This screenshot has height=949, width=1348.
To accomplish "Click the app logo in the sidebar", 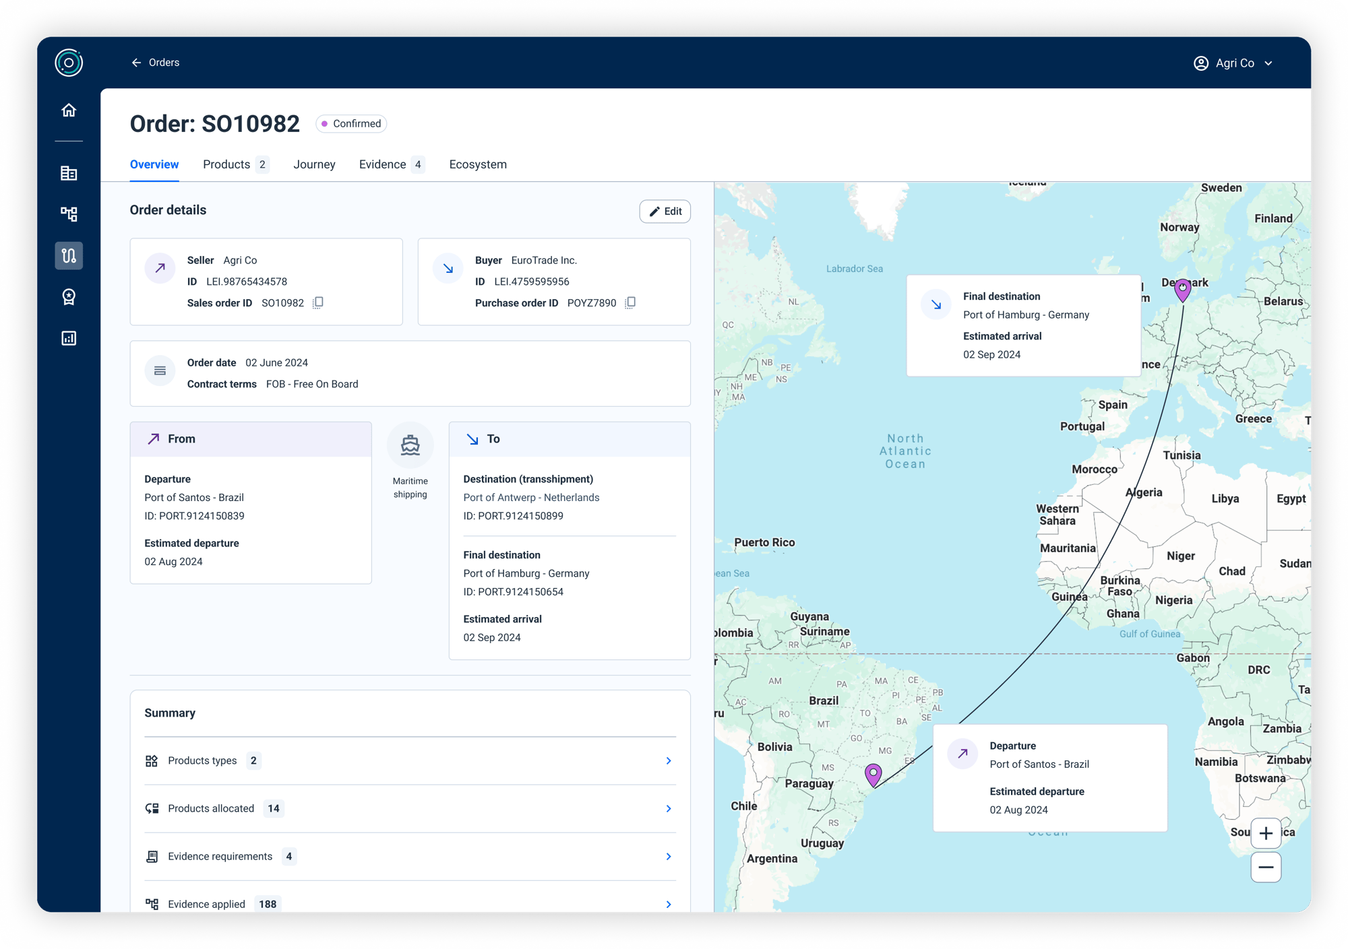I will [69, 63].
